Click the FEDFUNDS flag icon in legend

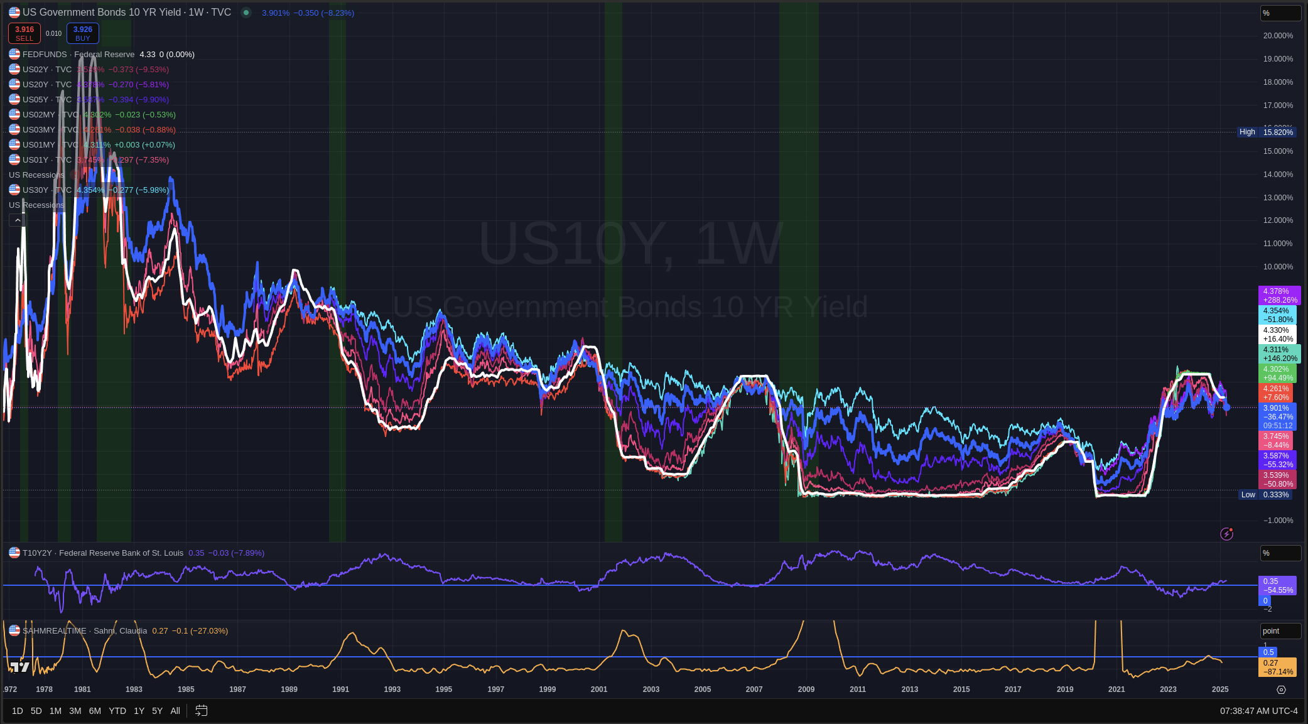tap(14, 54)
